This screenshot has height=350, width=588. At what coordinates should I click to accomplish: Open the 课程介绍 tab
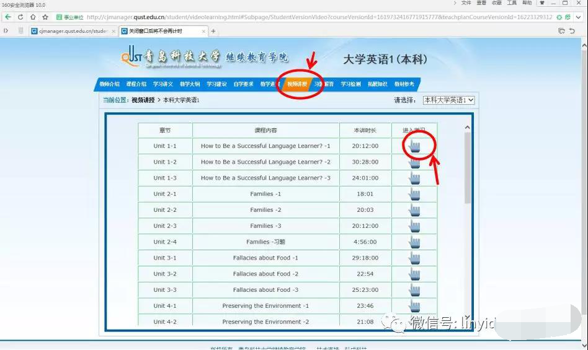(136, 84)
